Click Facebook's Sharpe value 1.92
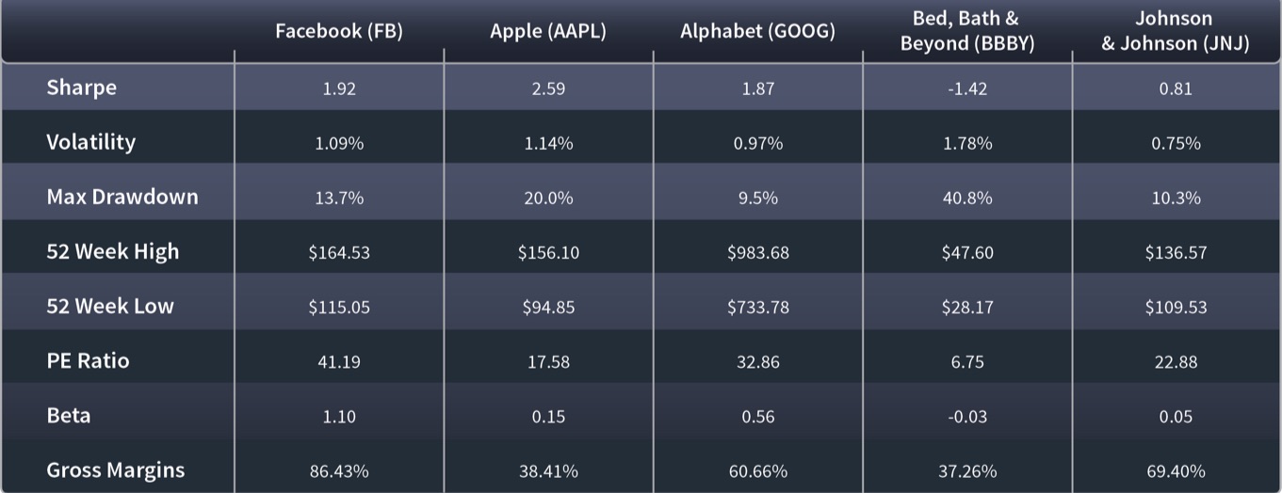The height and width of the screenshot is (493, 1282). [339, 89]
